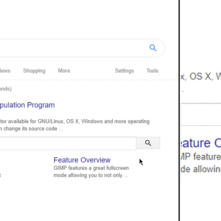
Task: Click inside the GIMP site search field
Action: click(x=66, y=143)
